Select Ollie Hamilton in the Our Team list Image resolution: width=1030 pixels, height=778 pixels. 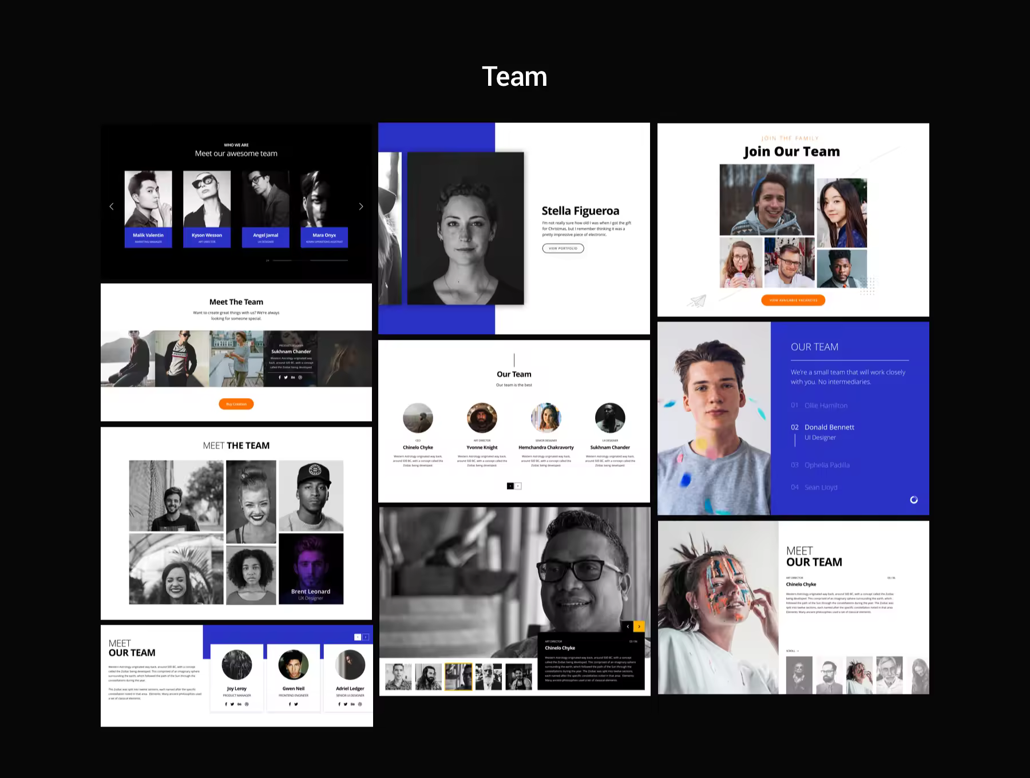coord(825,406)
